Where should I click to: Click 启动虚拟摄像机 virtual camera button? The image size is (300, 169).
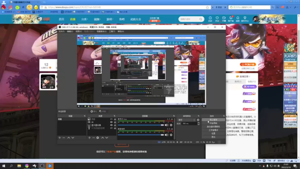click(213, 127)
